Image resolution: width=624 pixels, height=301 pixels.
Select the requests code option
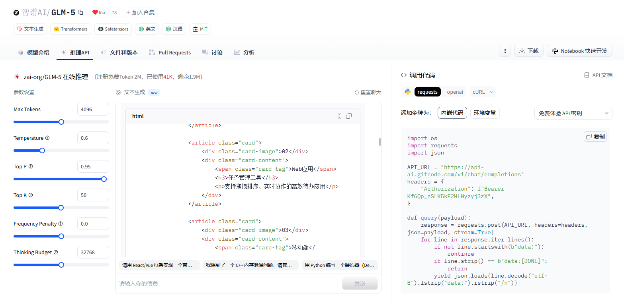[428, 92]
